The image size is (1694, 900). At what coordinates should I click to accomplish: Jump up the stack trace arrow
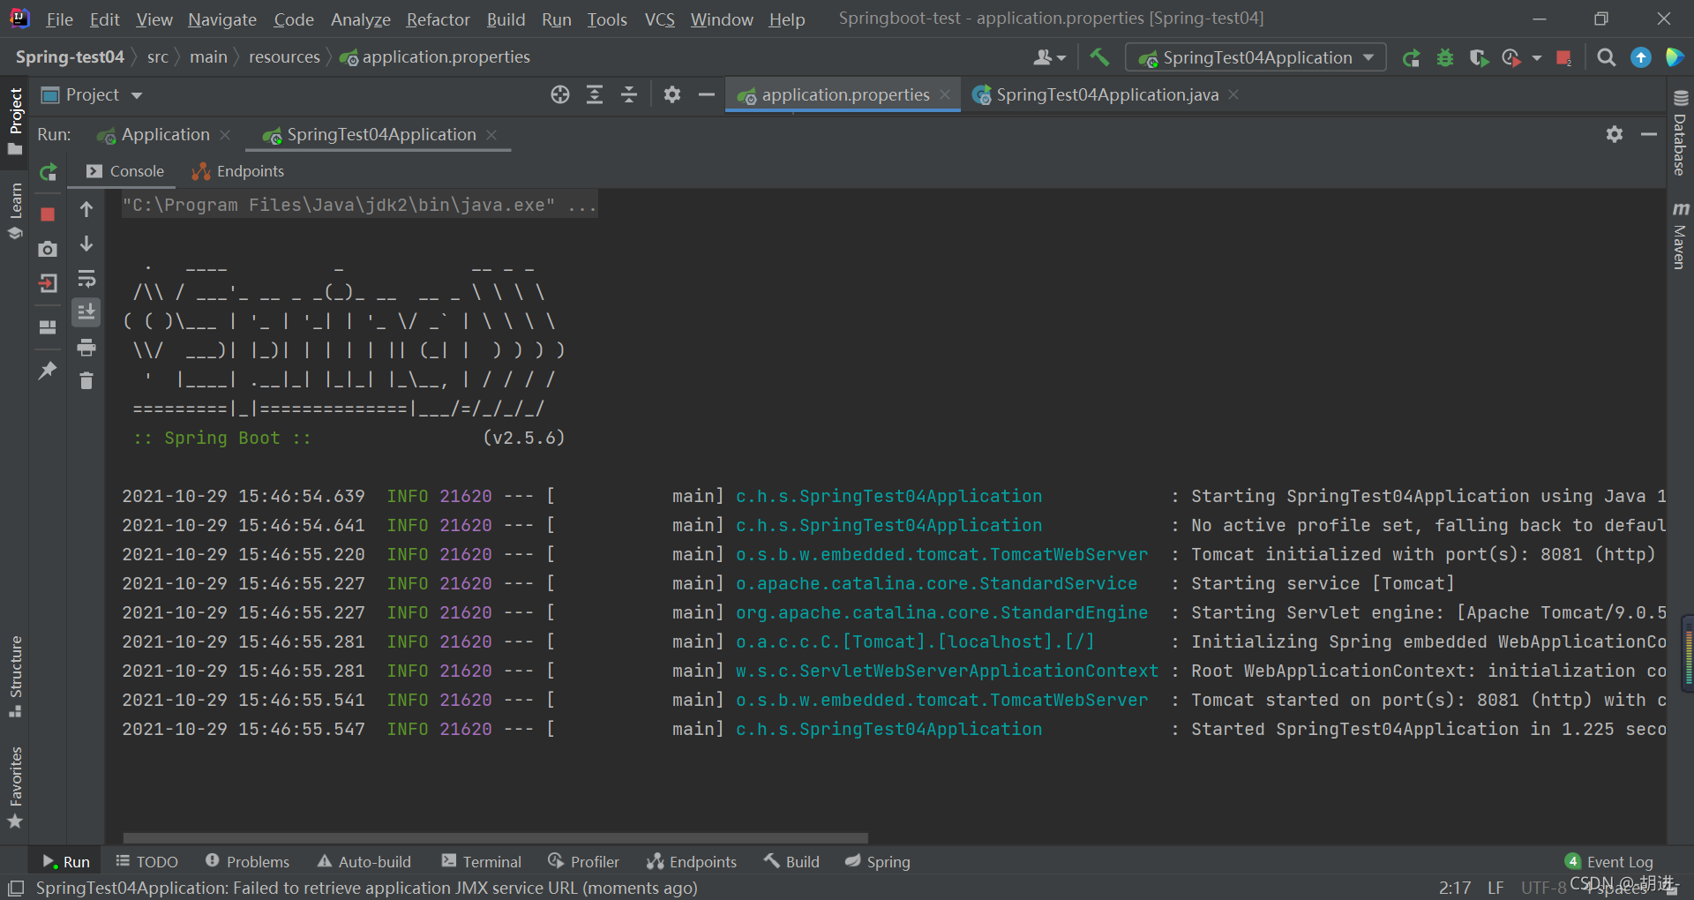coord(86,209)
